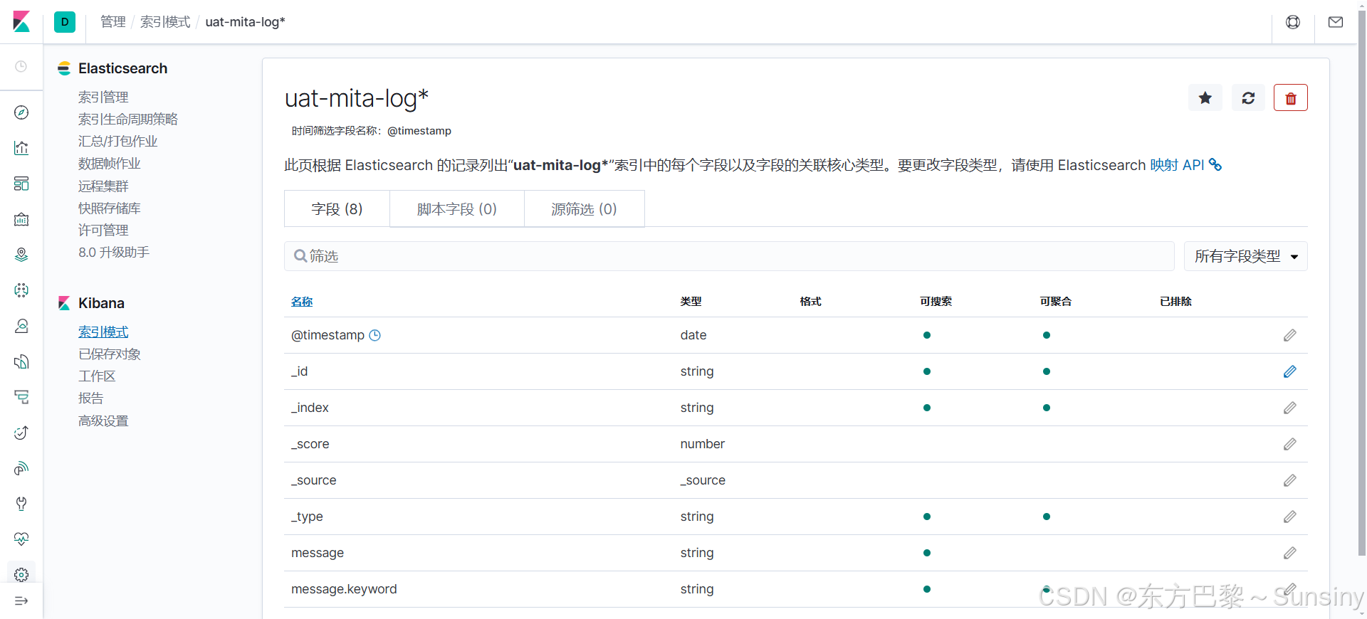Open the Visualize chart icon in sidebar
1367x619 pixels.
pos(21,148)
